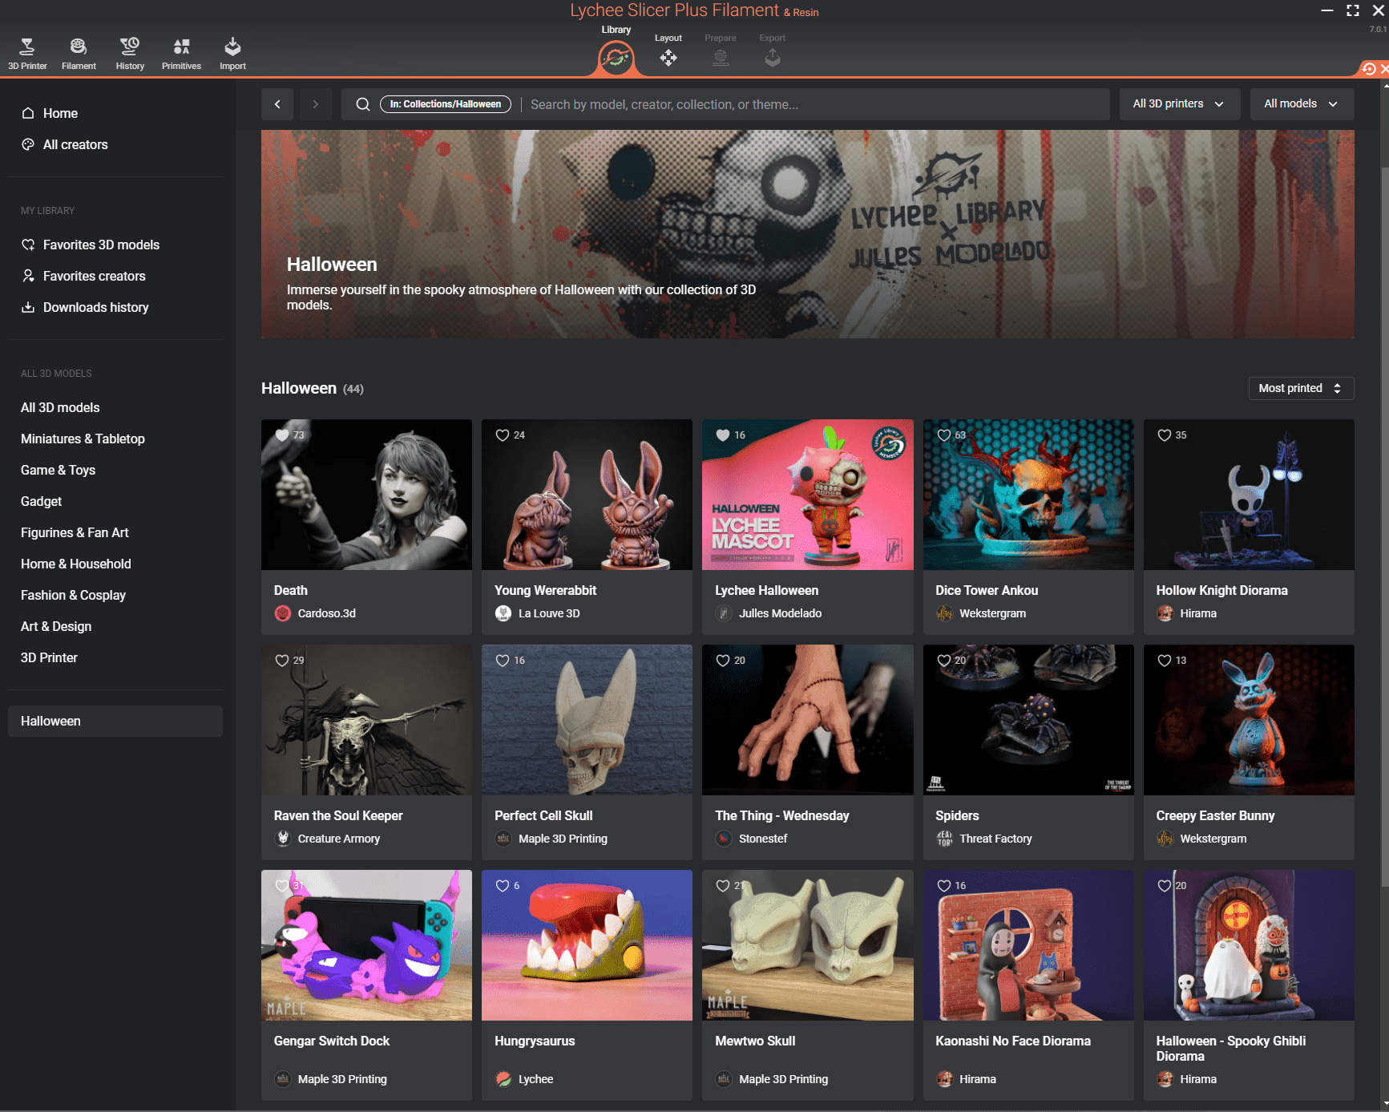Favorite the Hollow Knight Diorama heart
This screenshot has width=1389, height=1112.
click(1165, 435)
